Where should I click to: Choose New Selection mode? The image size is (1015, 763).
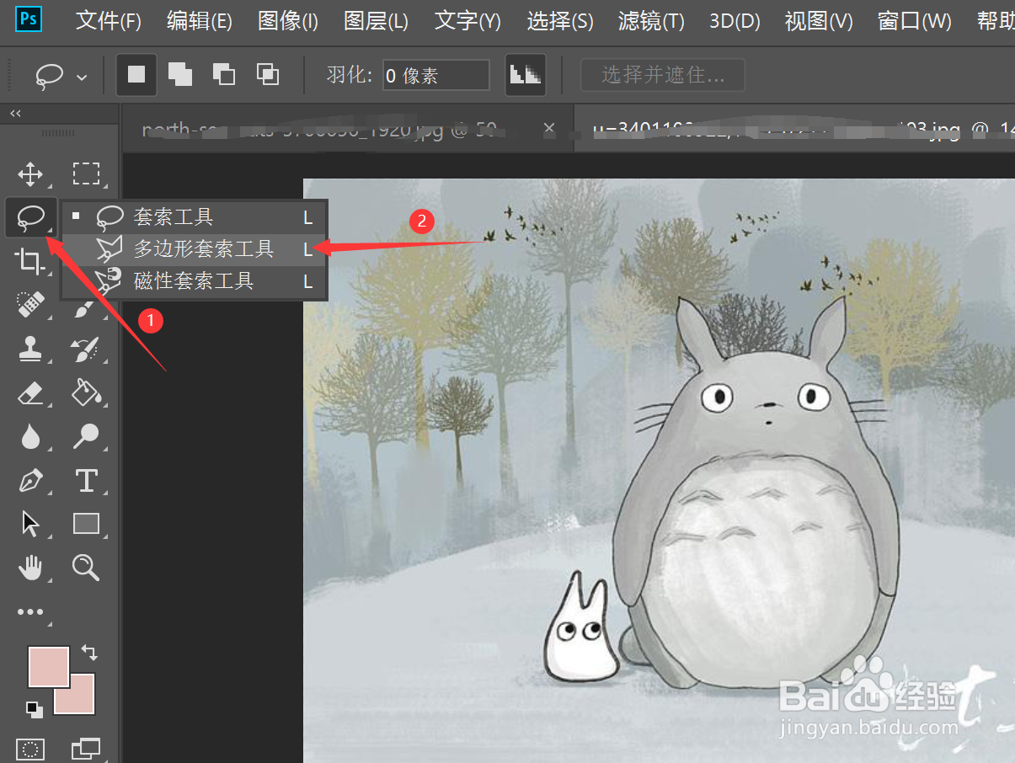[x=136, y=75]
